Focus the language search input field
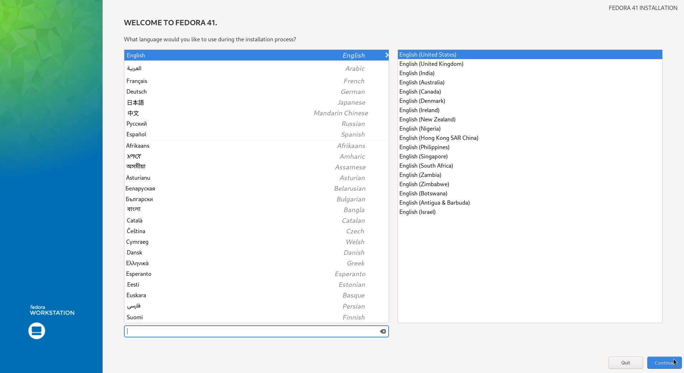 (256, 331)
